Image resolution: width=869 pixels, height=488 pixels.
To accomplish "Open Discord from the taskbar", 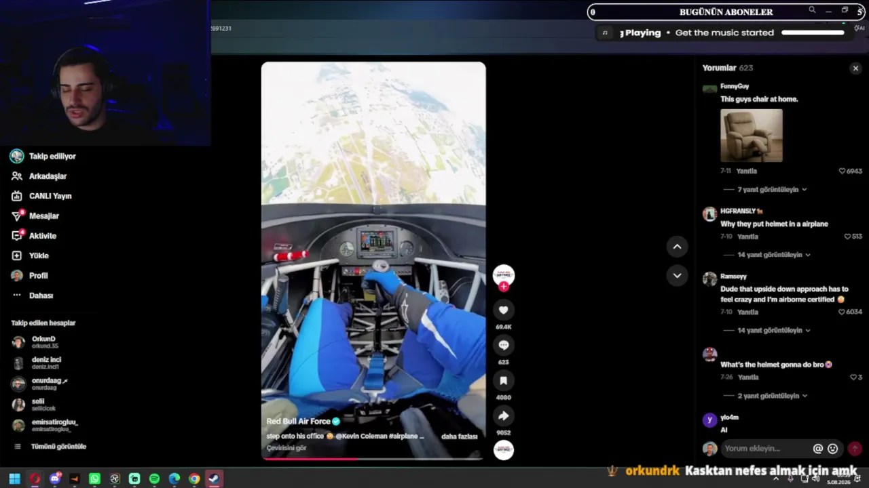I will click(55, 479).
